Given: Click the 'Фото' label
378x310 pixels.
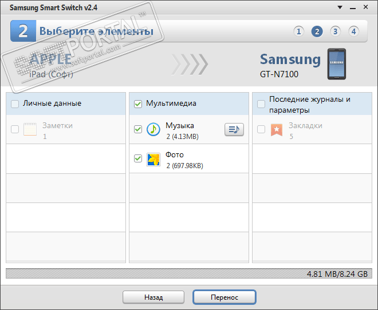Looking at the screenshot, I should 174,155.
